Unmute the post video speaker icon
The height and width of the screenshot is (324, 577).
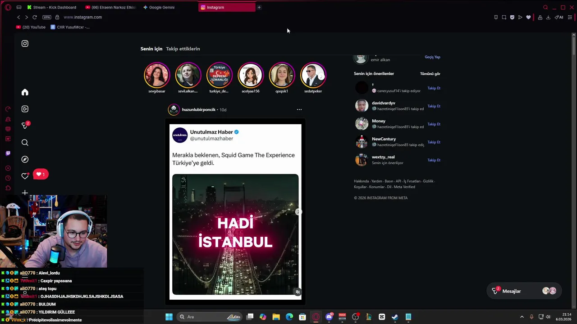click(297, 292)
